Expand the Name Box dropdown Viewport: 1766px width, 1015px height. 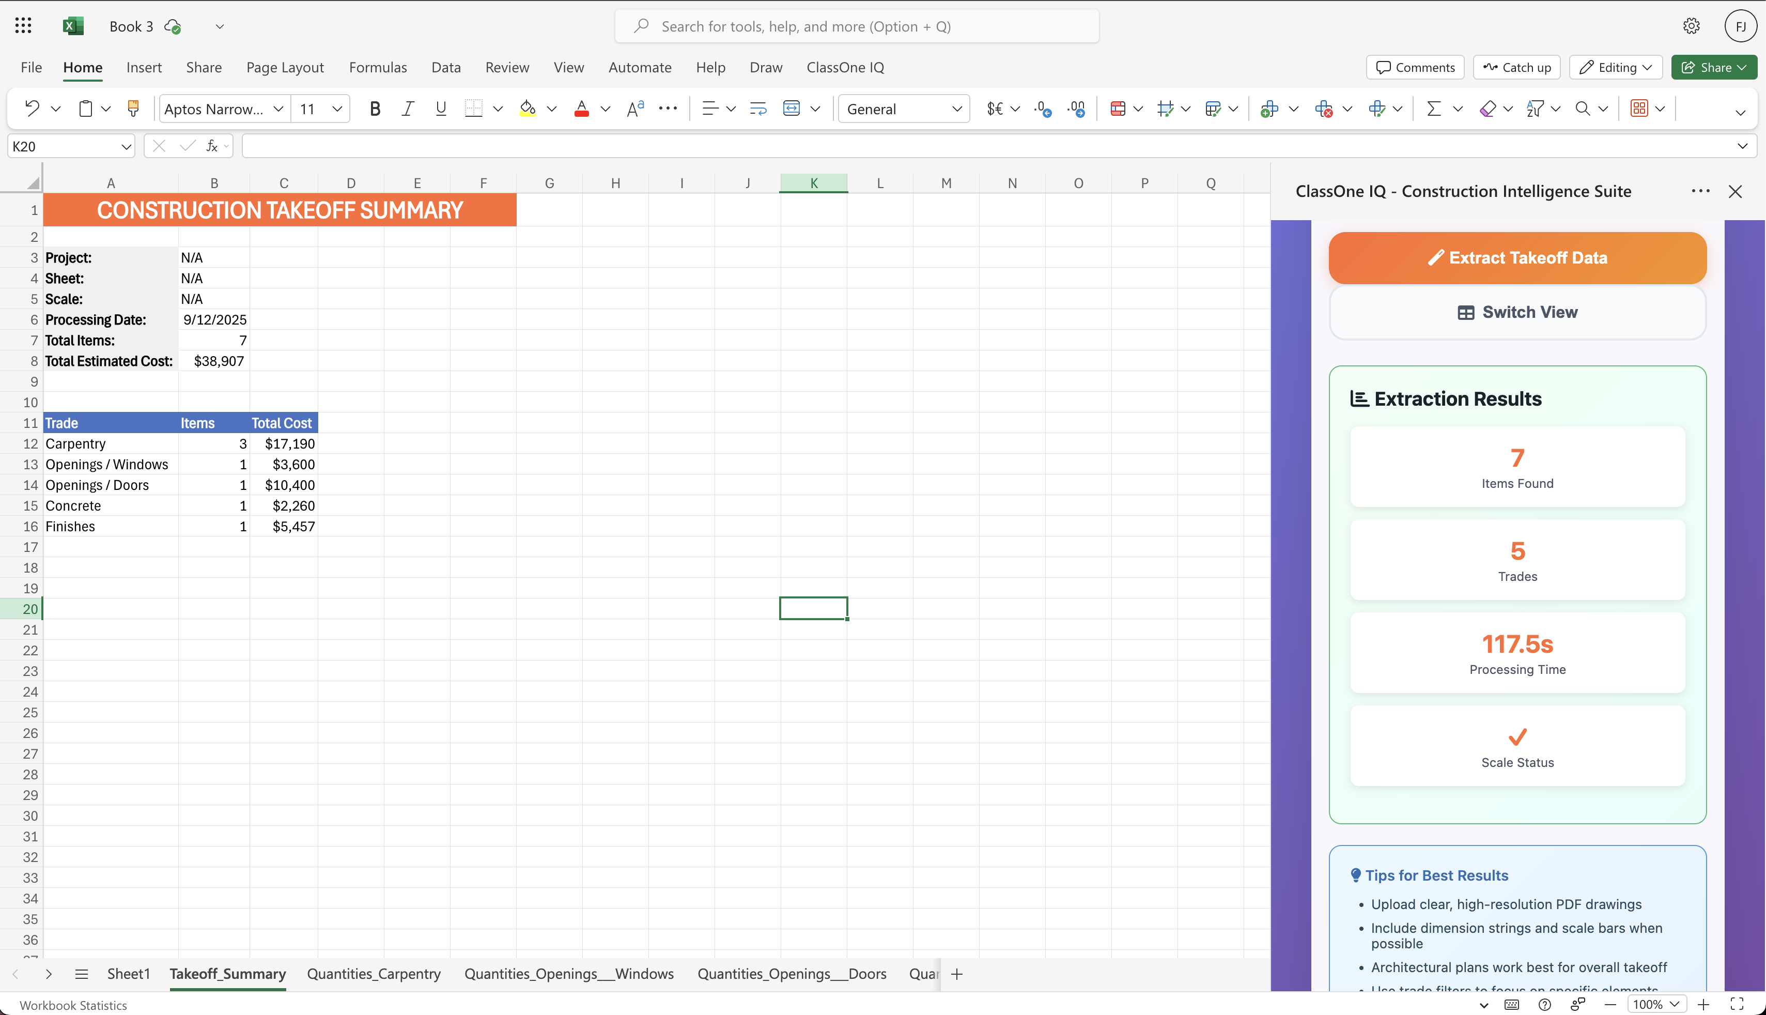[x=126, y=146]
